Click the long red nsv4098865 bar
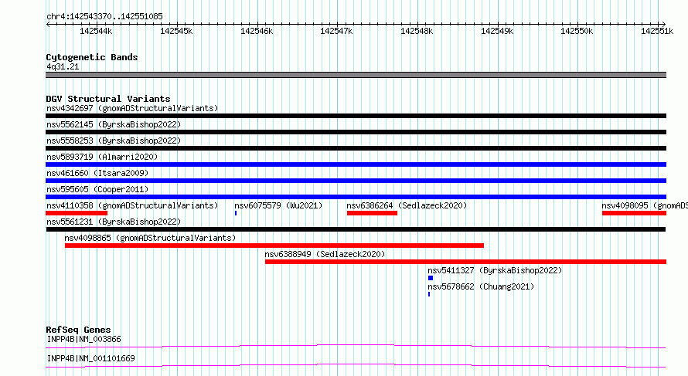 pyautogui.click(x=274, y=246)
